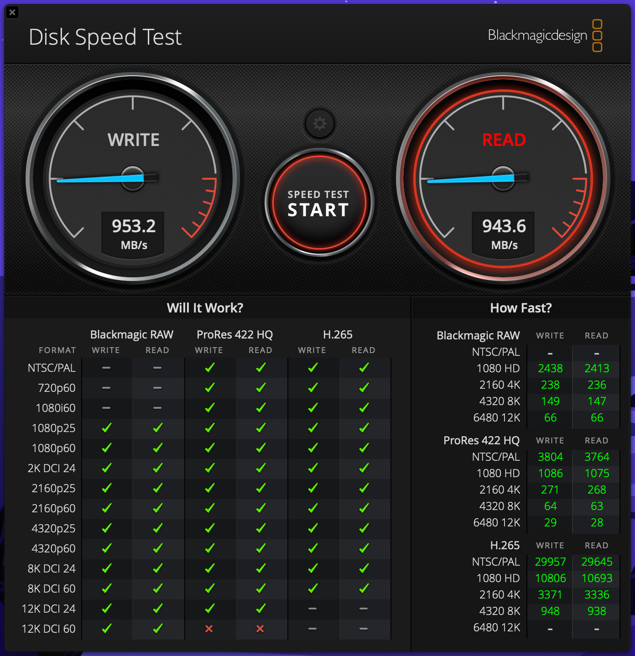Click the H.265 column header in Will It Work
Viewport: 635px width, 656px height.
(x=338, y=334)
